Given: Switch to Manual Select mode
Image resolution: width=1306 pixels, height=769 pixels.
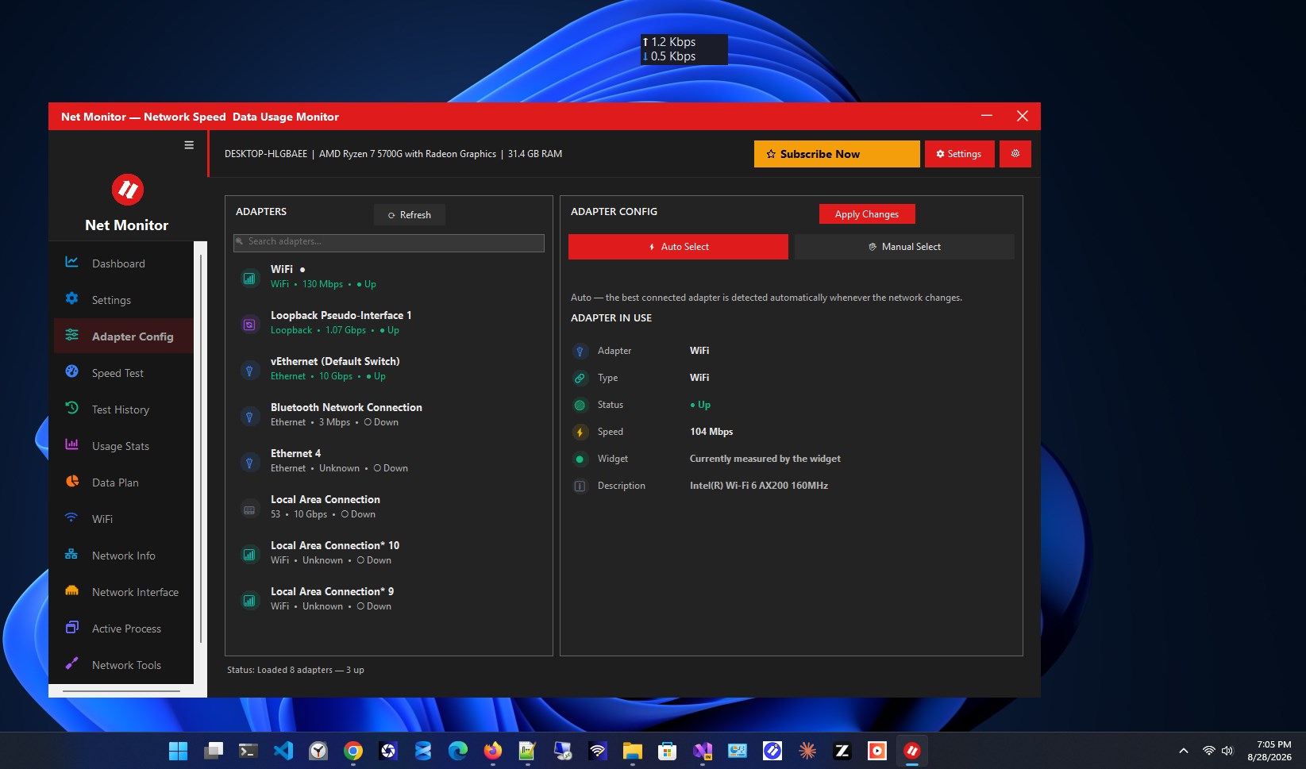Looking at the screenshot, I should [x=904, y=247].
